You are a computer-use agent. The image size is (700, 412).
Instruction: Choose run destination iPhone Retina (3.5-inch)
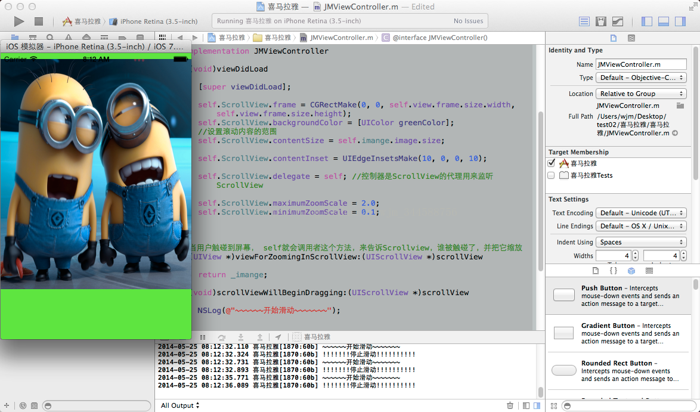pyautogui.click(x=154, y=21)
